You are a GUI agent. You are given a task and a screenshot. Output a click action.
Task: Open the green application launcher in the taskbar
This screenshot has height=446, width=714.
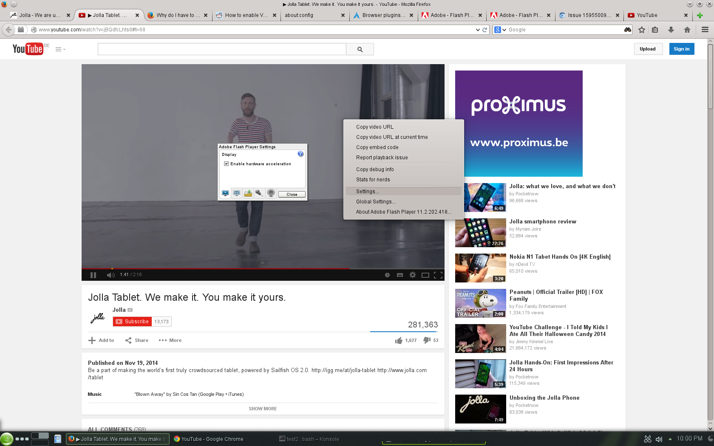point(6,439)
